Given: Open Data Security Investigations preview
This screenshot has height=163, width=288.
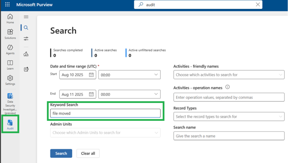Looking at the screenshot, I should pyautogui.click(x=10, y=104).
